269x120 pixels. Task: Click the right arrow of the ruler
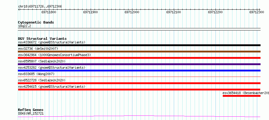coord(259,9)
